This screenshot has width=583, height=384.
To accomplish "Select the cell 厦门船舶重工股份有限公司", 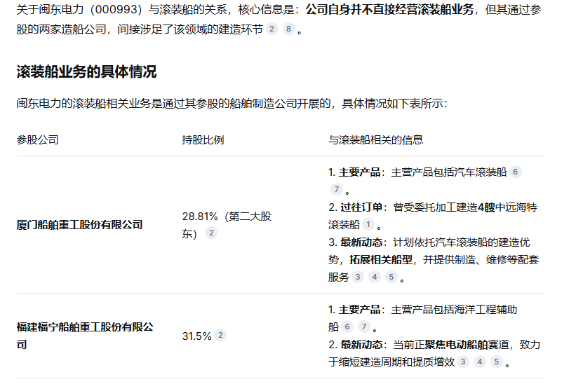I will tap(79, 225).
